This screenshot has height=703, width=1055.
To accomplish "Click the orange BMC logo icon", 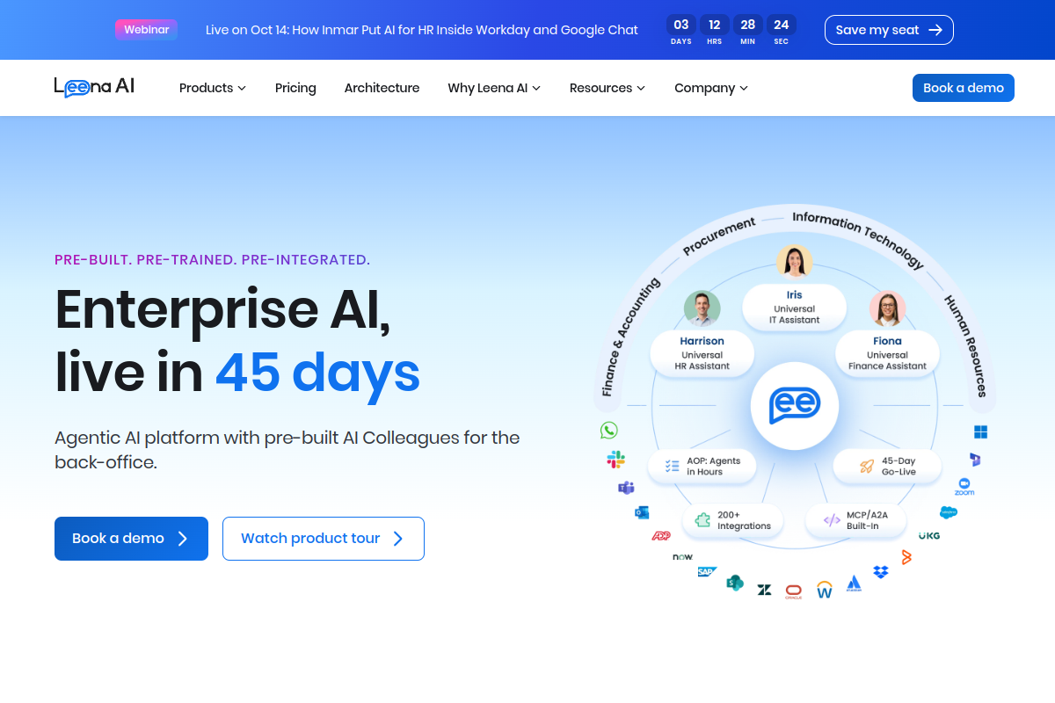I will 906,556.
